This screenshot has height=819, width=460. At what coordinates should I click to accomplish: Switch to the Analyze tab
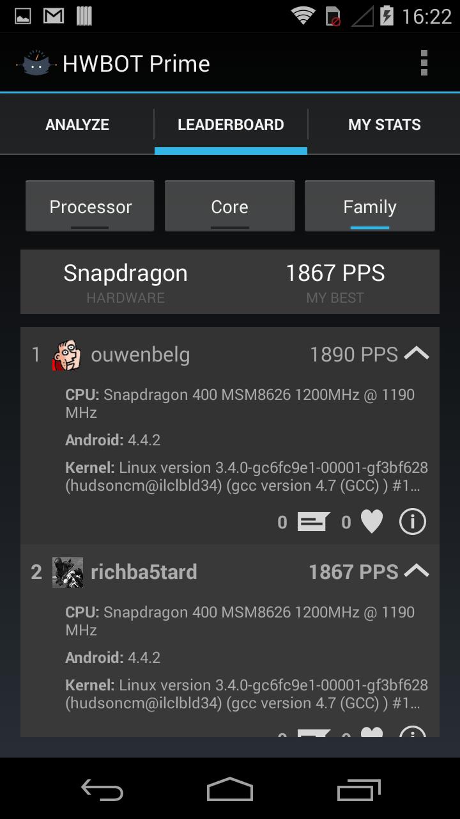pyautogui.click(x=77, y=125)
